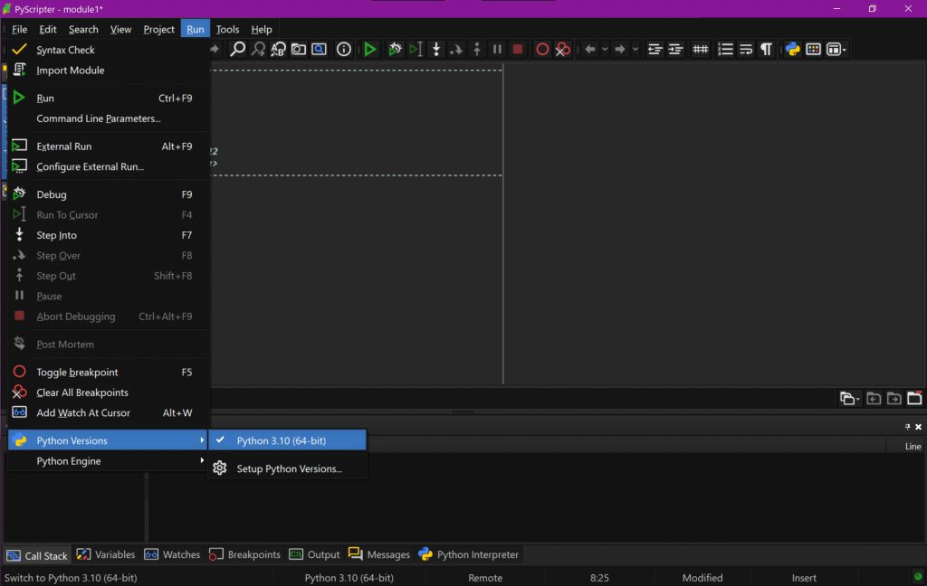
Task: Click the Toggle Comment toolbar icon
Action: pos(701,49)
